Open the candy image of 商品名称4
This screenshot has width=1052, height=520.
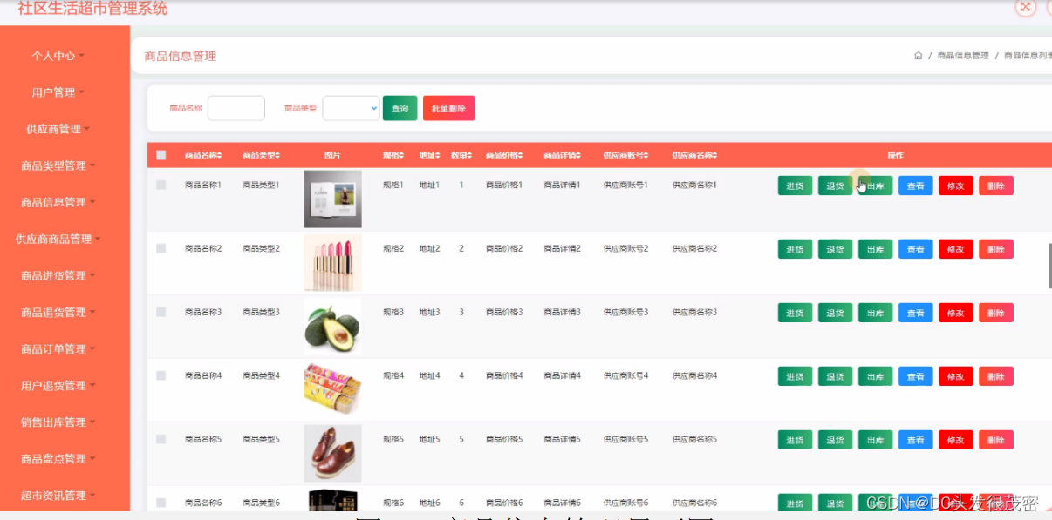coord(332,389)
